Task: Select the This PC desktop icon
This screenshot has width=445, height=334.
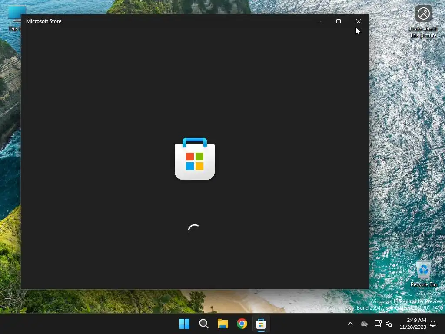Action: tap(14, 18)
